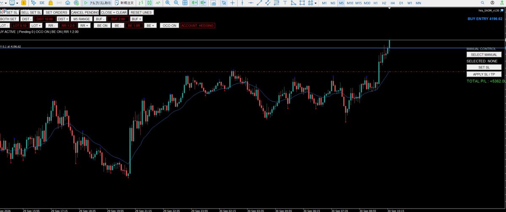The height and width of the screenshot is (212, 506).
Task: Click the gold dollar-sign icon in toolbar
Action: [x=24, y=3]
